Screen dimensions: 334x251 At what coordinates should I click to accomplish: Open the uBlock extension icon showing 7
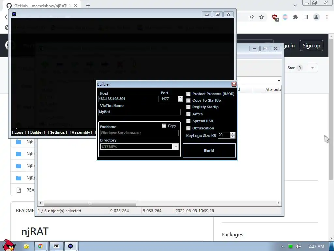point(275,17)
